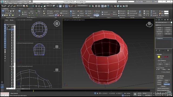
Task: Open the Create command panel tab
Action: click(156, 20)
